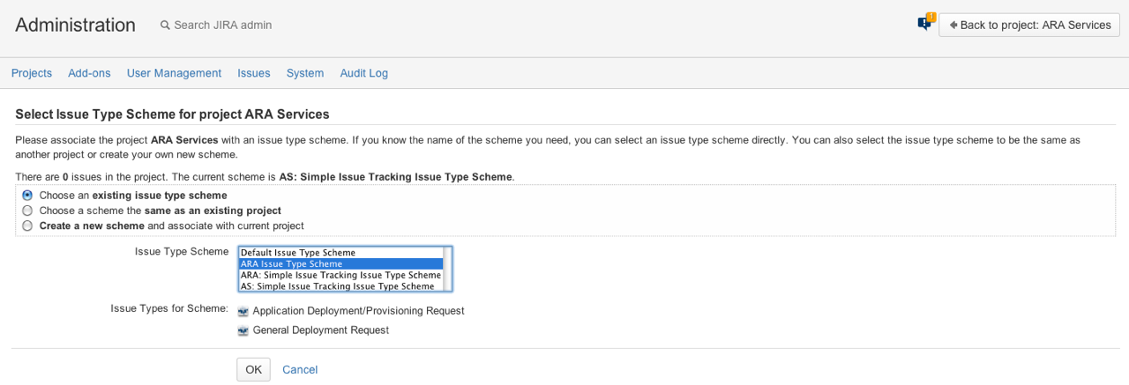Click the search magnifier icon
The height and width of the screenshot is (385, 1129).
(165, 26)
